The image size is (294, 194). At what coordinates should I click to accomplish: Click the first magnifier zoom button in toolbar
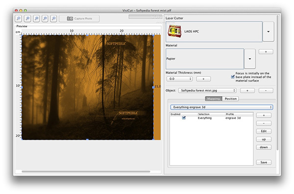[x=19, y=19]
